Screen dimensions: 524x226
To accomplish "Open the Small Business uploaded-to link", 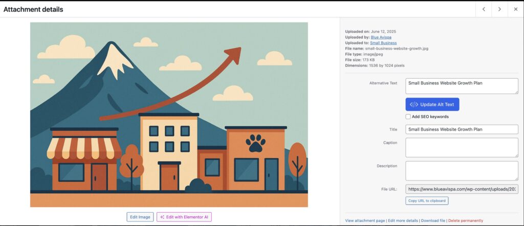I will [x=383, y=43].
